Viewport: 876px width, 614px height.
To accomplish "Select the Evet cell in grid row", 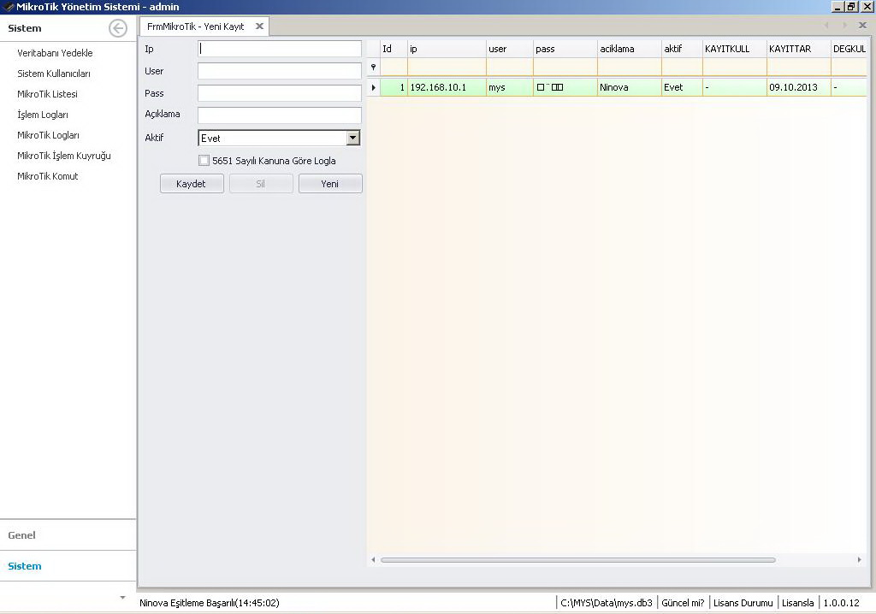I will point(682,87).
